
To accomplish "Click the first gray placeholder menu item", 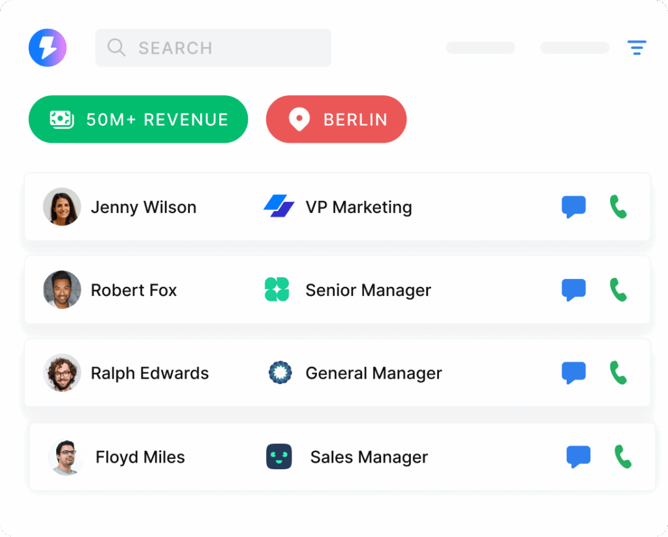I will [481, 48].
